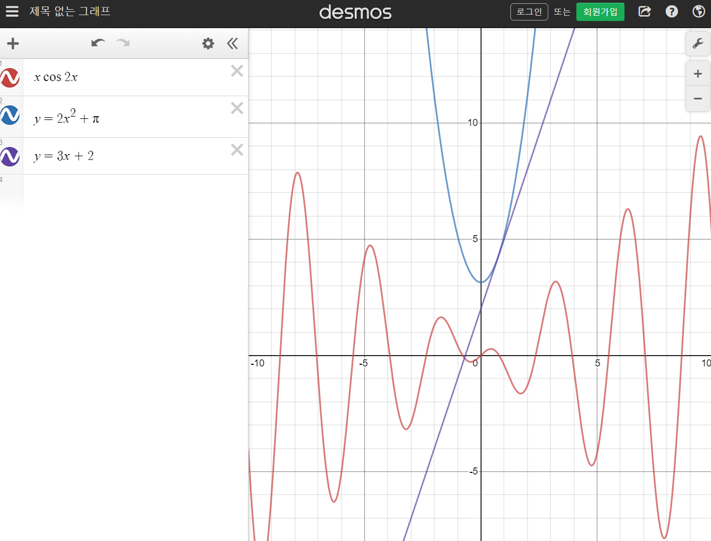
Task: Toggle visibility of the y = 2x² + π curve
Action: [10, 115]
